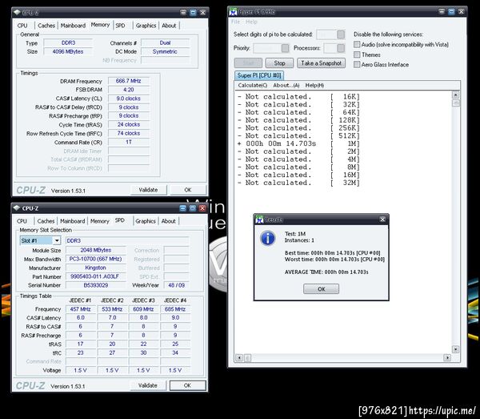Click CPU-Z app icon in SPD window title
The width and height of the screenshot is (480, 419).
[x=17, y=208]
